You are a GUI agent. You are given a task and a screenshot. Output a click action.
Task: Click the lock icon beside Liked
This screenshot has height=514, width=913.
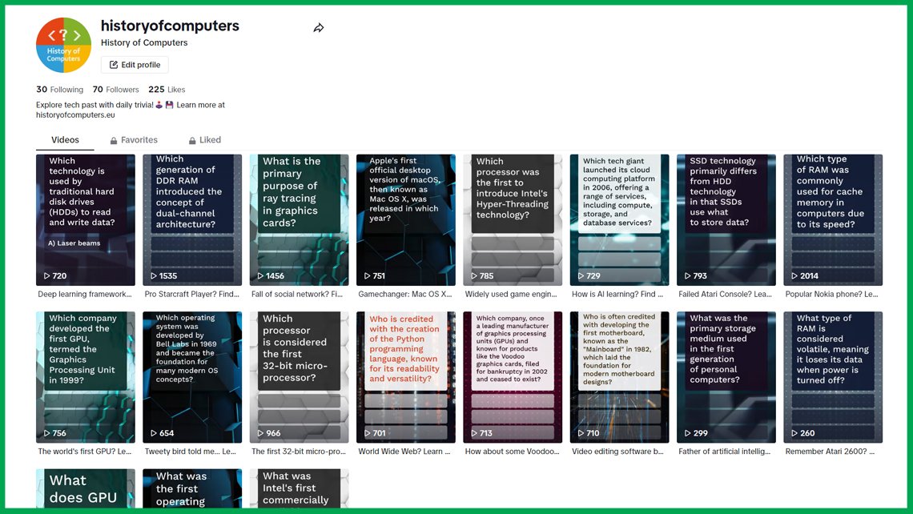click(x=192, y=140)
